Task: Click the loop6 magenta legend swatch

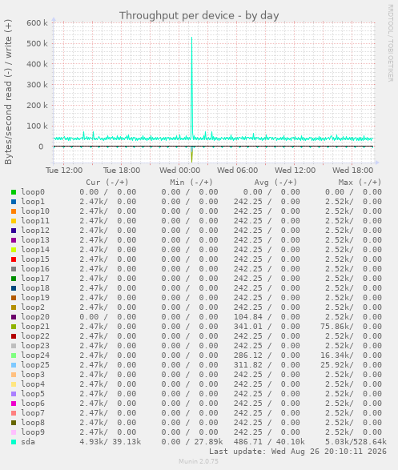Action: pyautogui.click(x=14, y=404)
